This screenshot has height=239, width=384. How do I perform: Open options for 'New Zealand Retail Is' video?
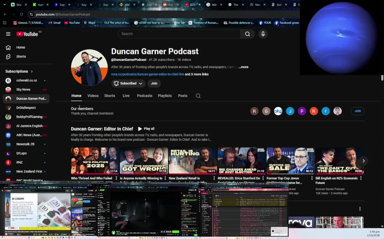[x=214, y=178]
